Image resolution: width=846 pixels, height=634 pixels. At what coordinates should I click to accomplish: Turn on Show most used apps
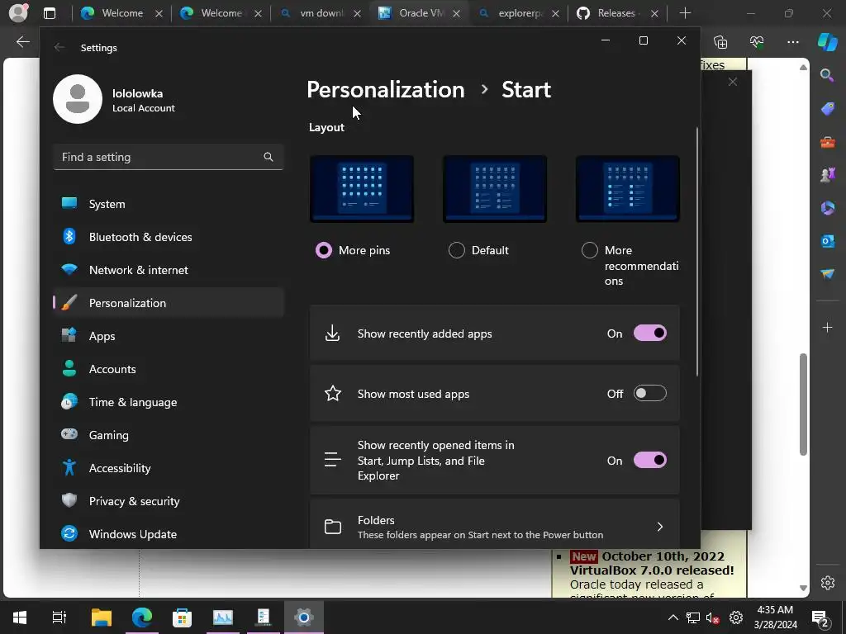pos(649,394)
